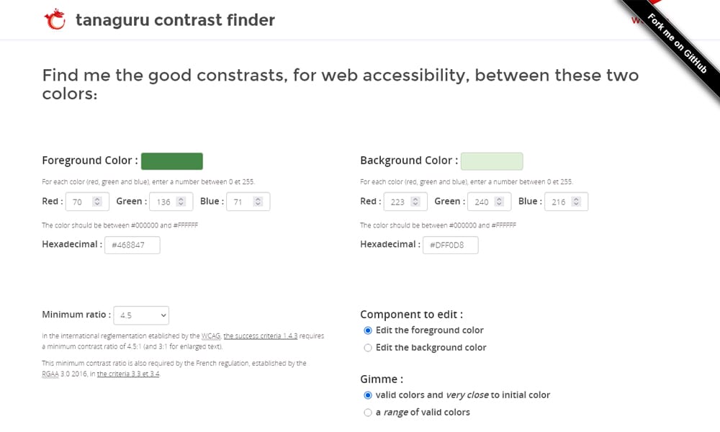720x432 pixels.
Task: Select Edit the foreground color
Action: click(x=368, y=330)
